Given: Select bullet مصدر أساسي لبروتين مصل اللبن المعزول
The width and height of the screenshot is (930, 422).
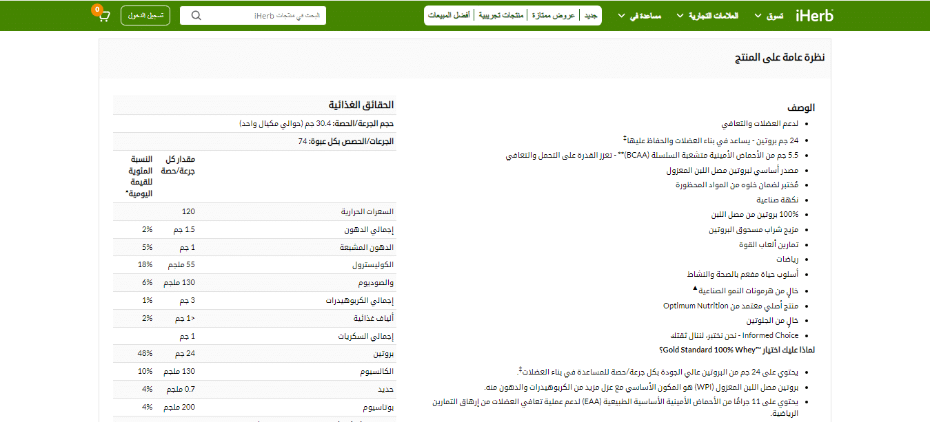Looking at the screenshot, I should point(733,170).
